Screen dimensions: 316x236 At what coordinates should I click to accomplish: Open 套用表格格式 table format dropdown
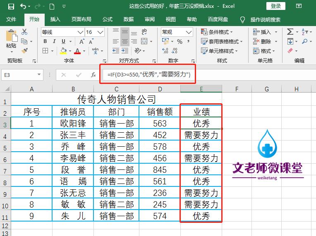222,41
